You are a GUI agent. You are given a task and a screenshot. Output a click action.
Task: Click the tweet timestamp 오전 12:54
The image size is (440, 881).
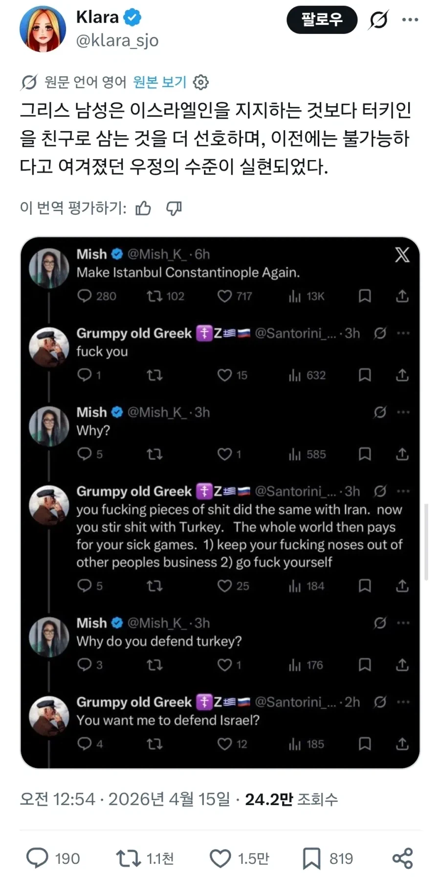[x=58, y=799]
